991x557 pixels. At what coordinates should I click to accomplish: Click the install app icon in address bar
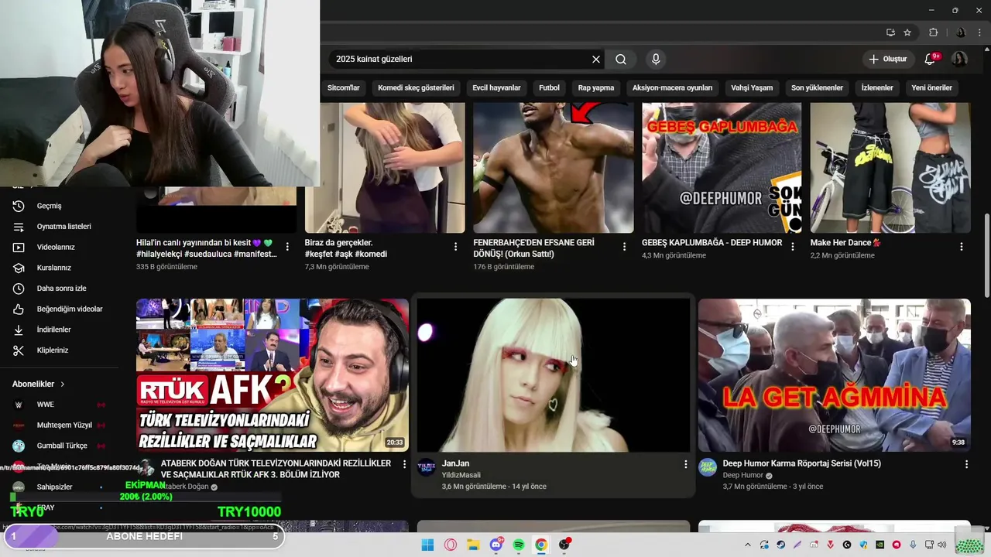click(x=890, y=32)
